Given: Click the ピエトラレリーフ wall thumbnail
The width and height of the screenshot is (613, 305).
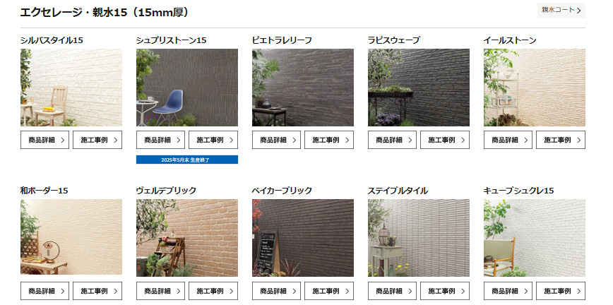Looking at the screenshot, I should 302,88.
